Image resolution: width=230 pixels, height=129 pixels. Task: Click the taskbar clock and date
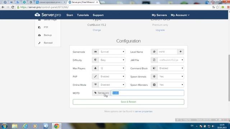point(222,126)
